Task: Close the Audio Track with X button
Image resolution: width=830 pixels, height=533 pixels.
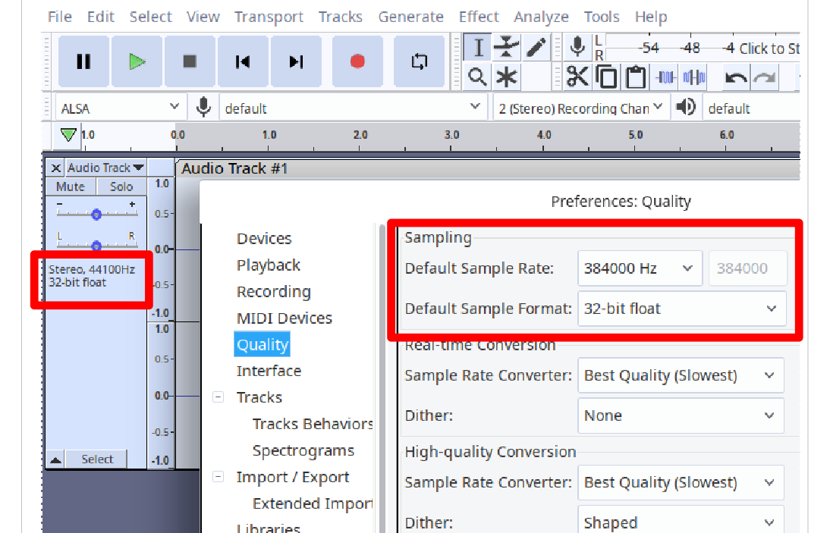Action: pos(55,168)
